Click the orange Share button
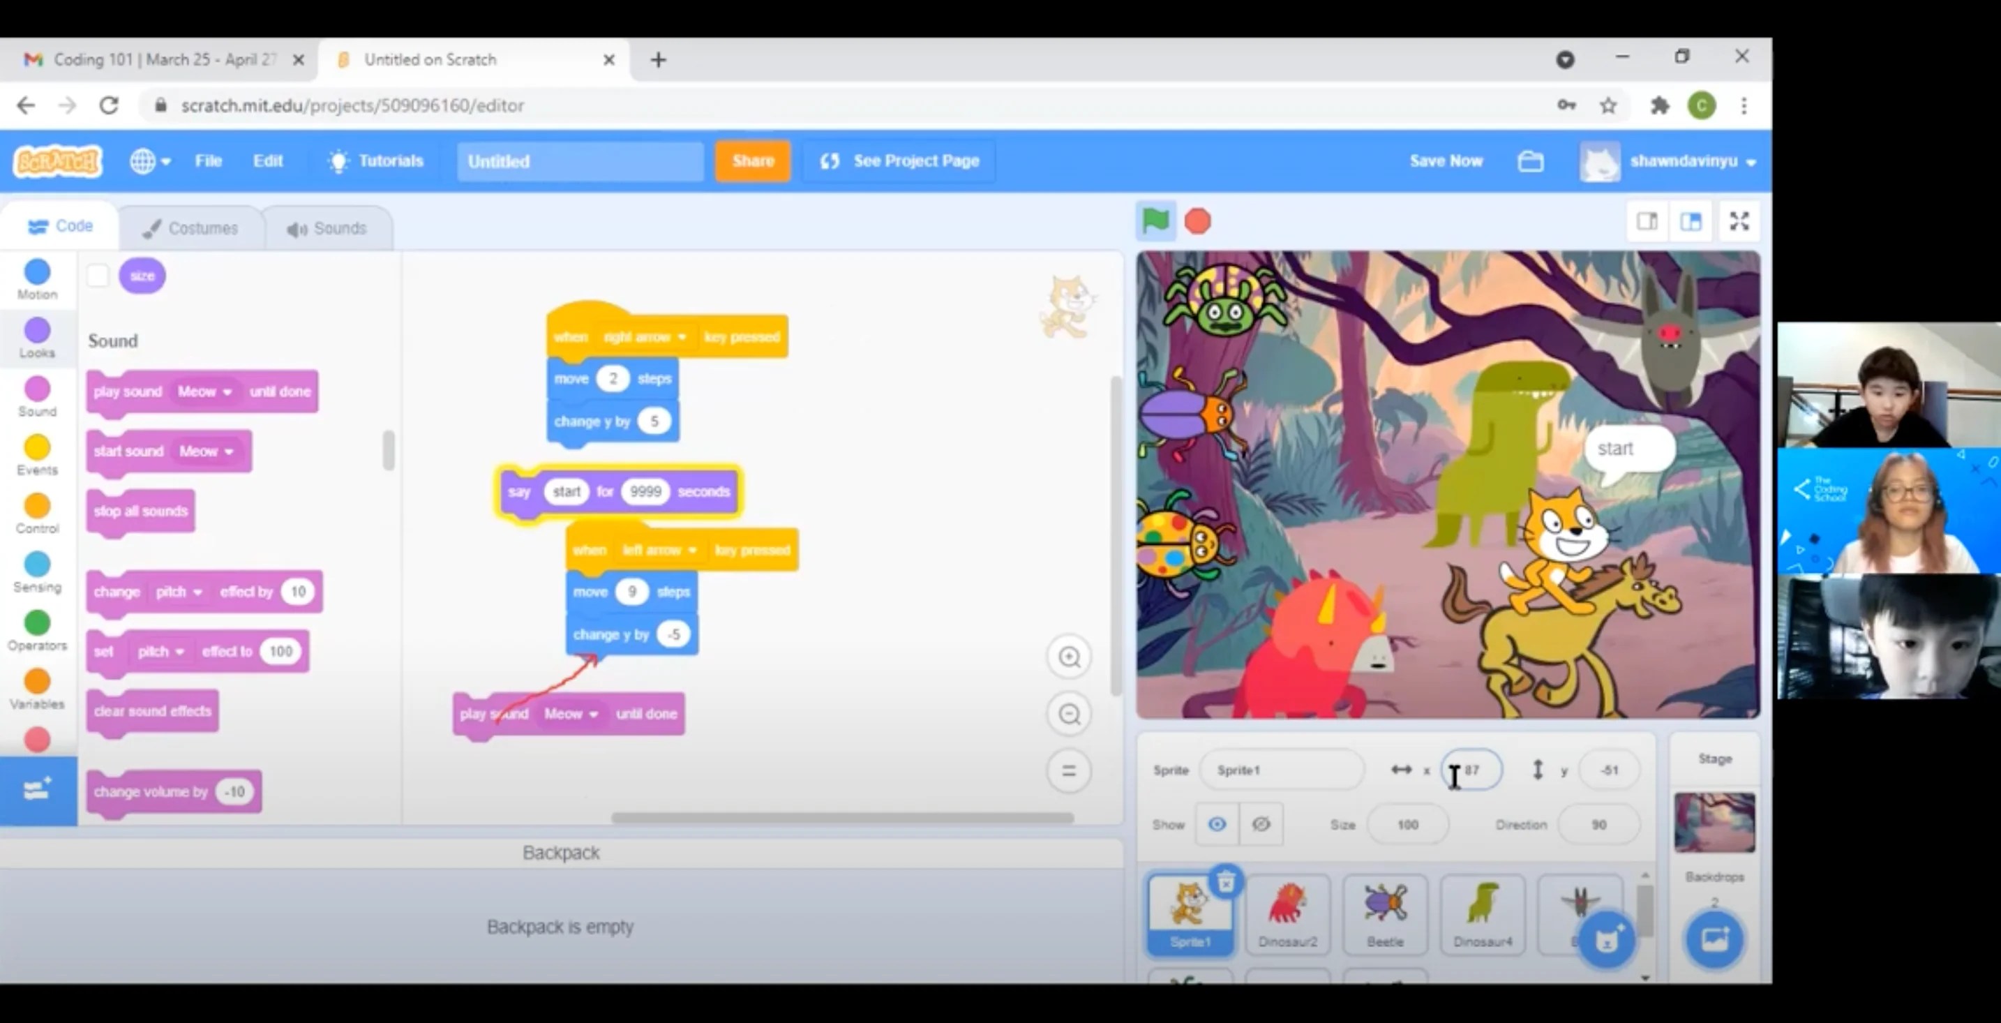Viewport: 2001px width, 1023px height. click(751, 160)
